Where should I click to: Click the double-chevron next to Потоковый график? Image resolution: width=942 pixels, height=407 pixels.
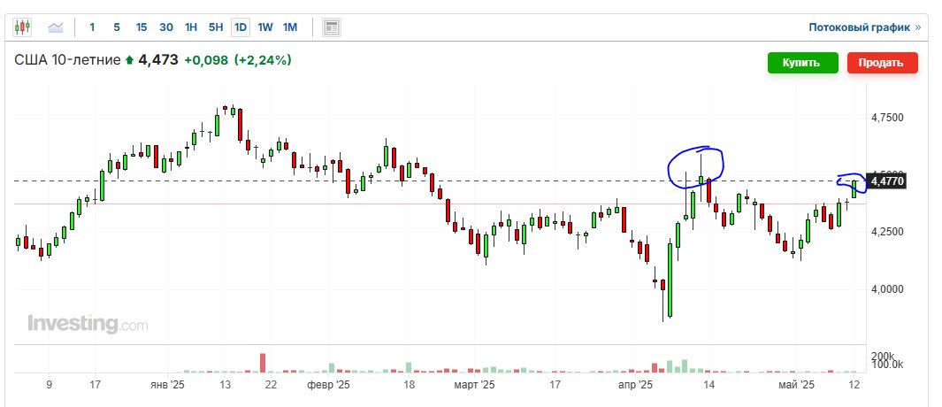917,27
